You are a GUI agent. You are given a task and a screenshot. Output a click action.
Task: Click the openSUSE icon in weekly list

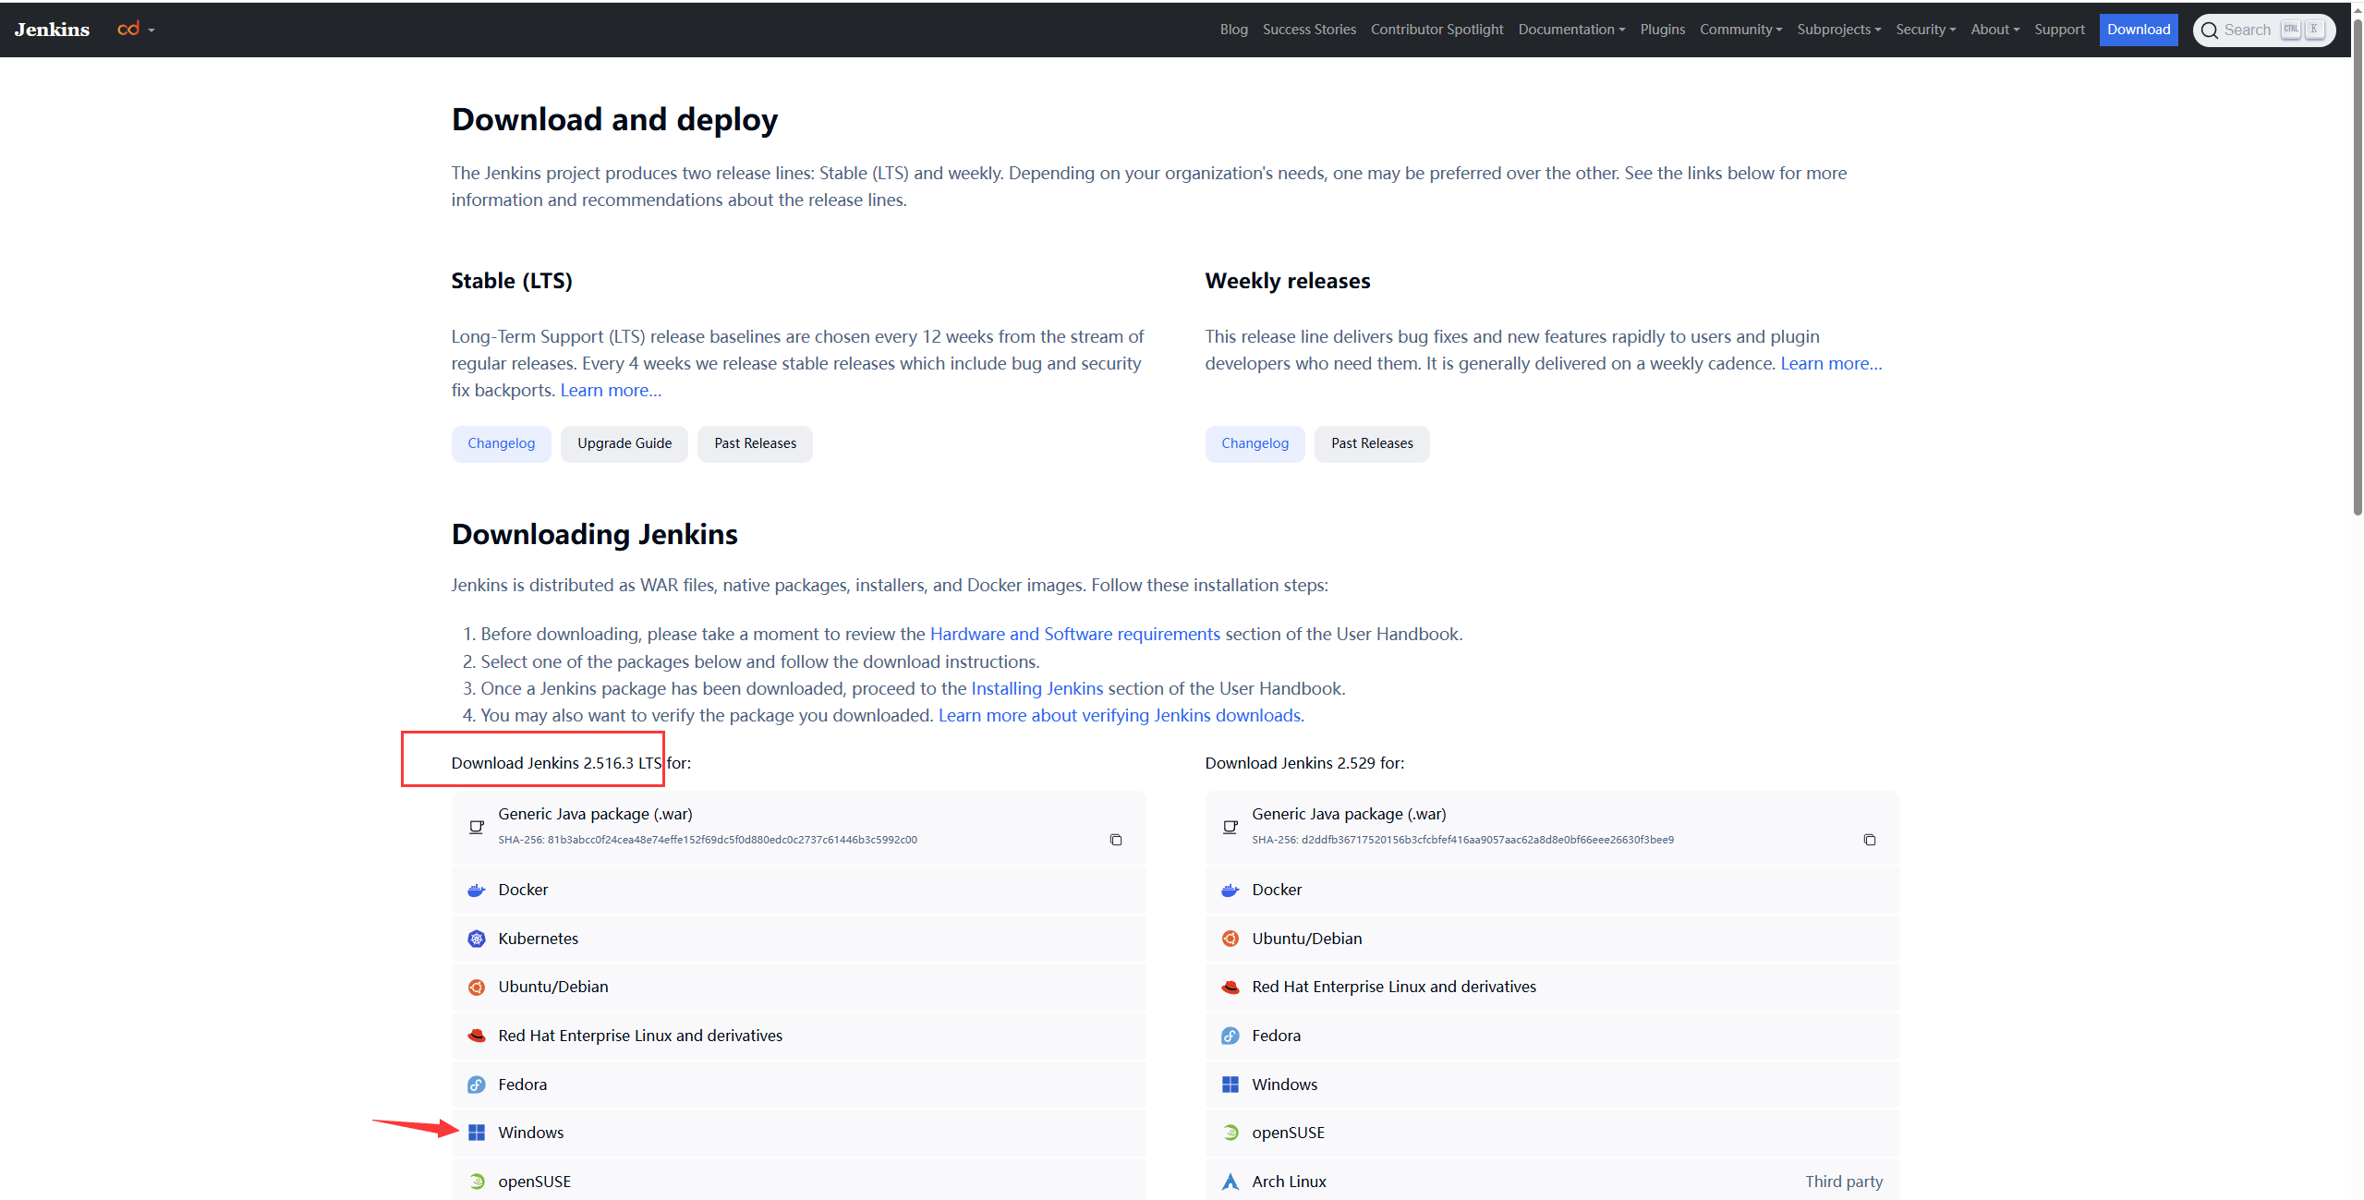(1230, 1133)
